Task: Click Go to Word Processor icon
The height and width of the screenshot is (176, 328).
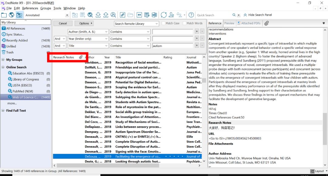Action: coord(154,15)
